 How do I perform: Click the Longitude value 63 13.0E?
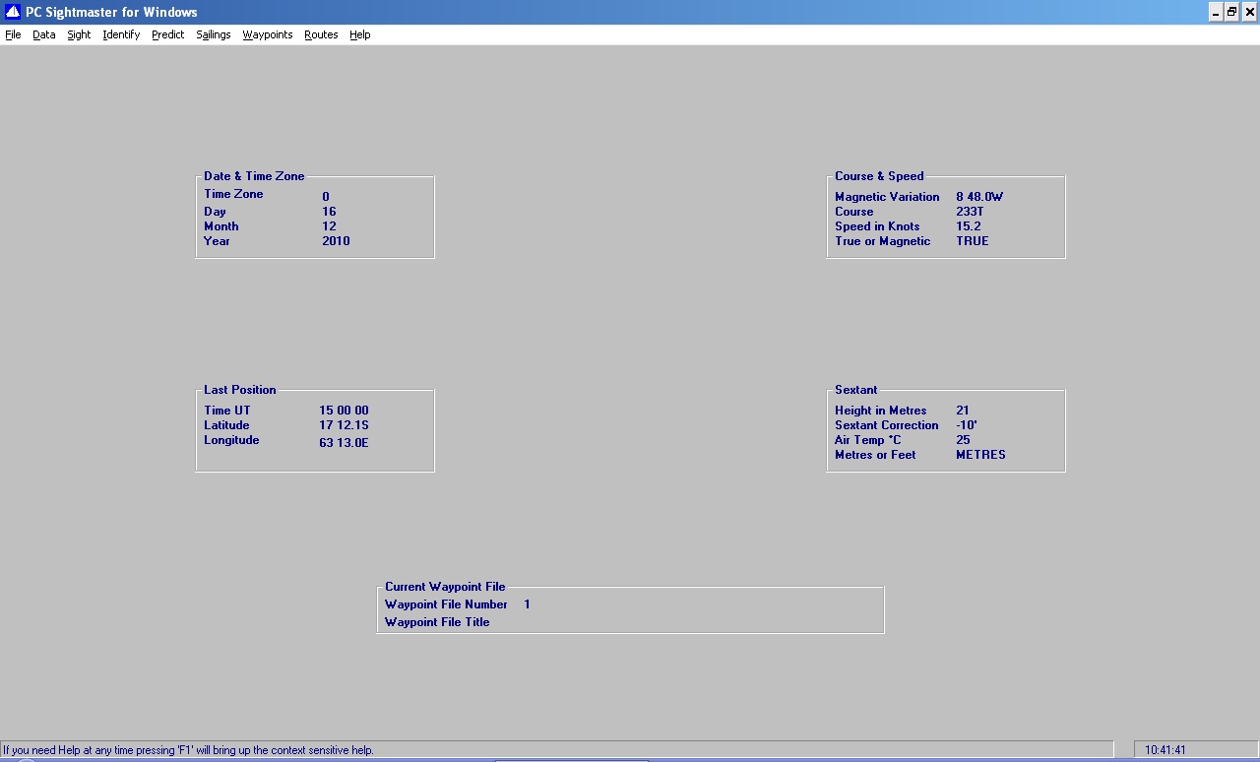(344, 443)
